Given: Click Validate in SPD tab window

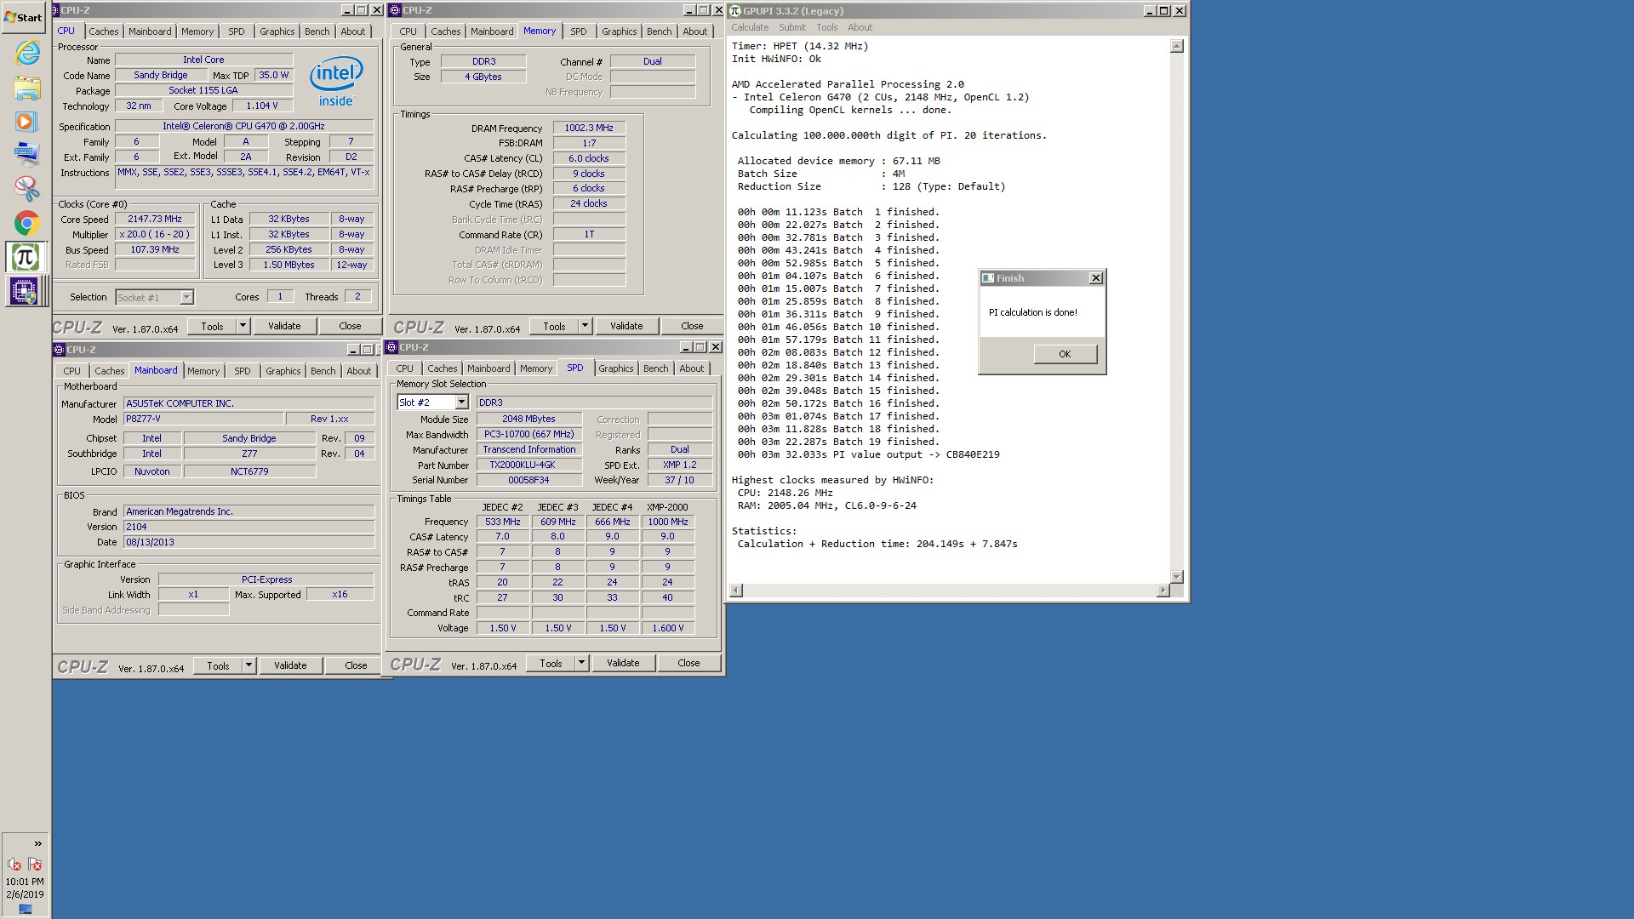Looking at the screenshot, I should pyautogui.click(x=623, y=663).
